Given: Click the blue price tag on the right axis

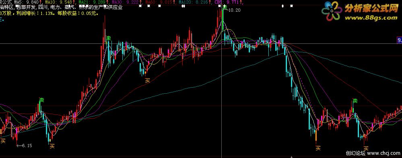Looking at the screenshot, I should tap(400, 40).
